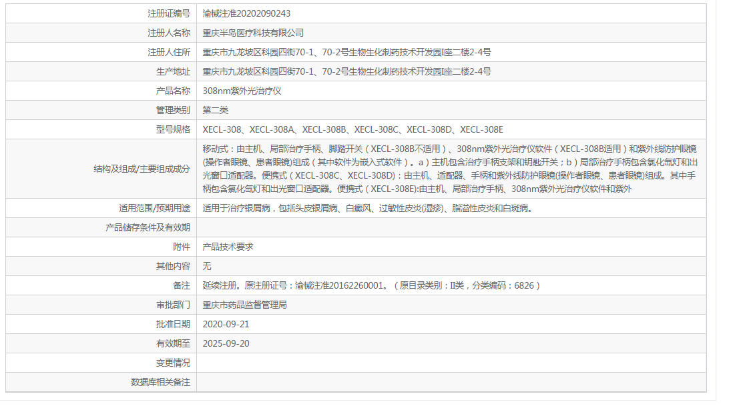Click the 批准日期 label
Viewport: 739px width, 406px height.
point(173,324)
